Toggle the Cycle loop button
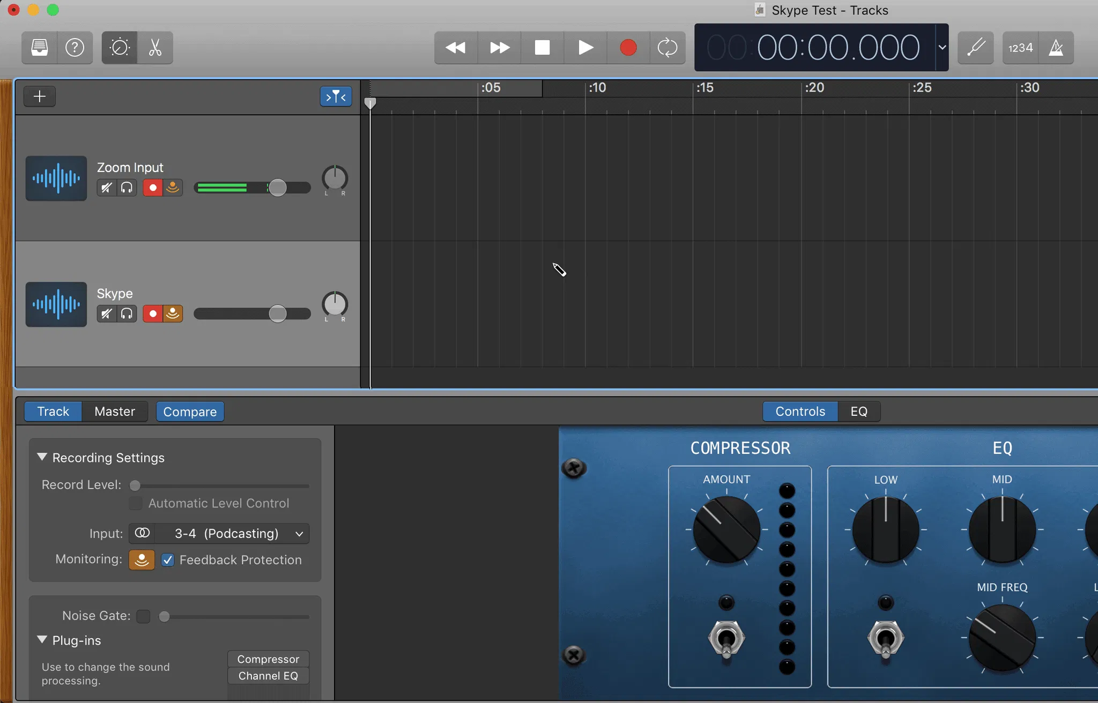Viewport: 1098px width, 703px height. point(667,48)
